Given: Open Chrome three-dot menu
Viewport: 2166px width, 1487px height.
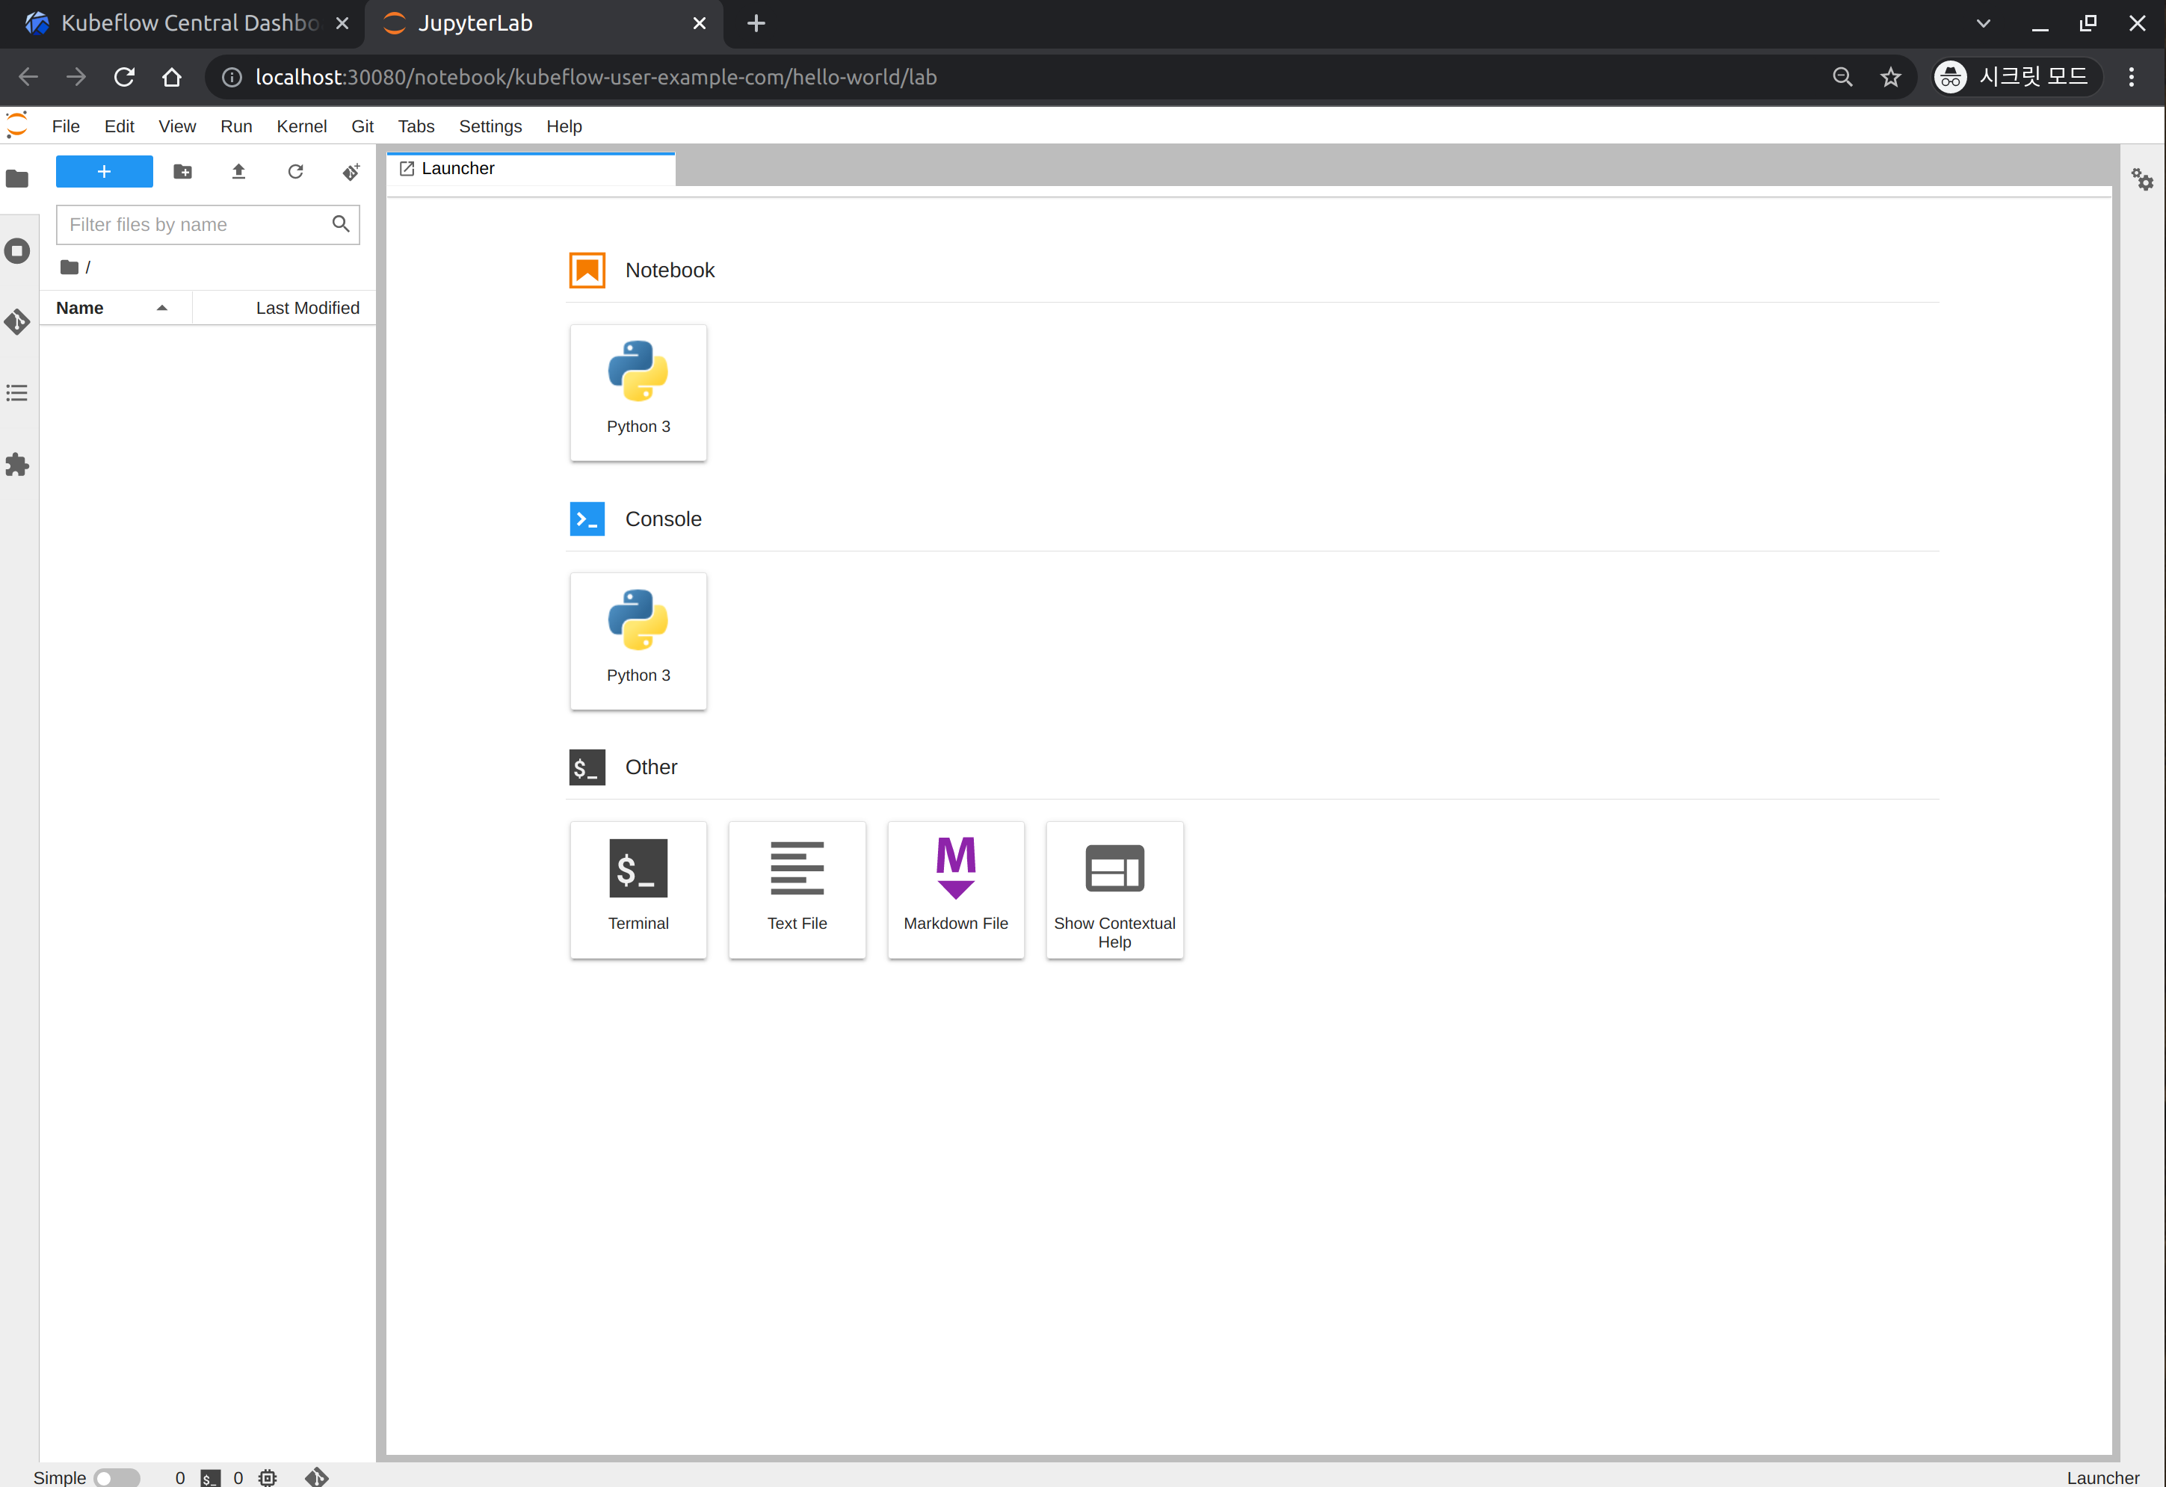Looking at the screenshot, I should [2132, 77].
